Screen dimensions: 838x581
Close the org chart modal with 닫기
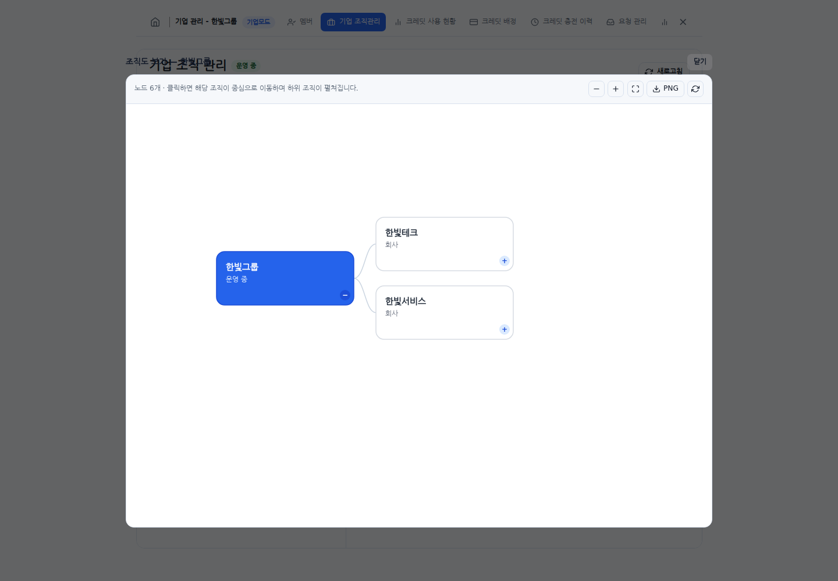pos(699,62)
